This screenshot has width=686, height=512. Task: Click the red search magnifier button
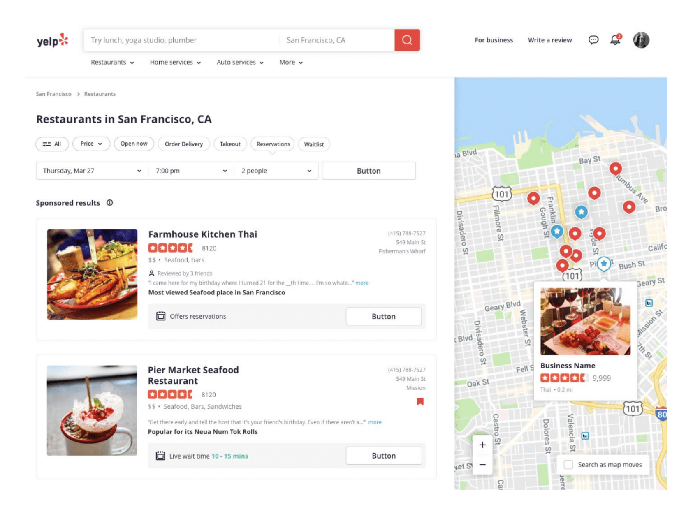(407, 40)
